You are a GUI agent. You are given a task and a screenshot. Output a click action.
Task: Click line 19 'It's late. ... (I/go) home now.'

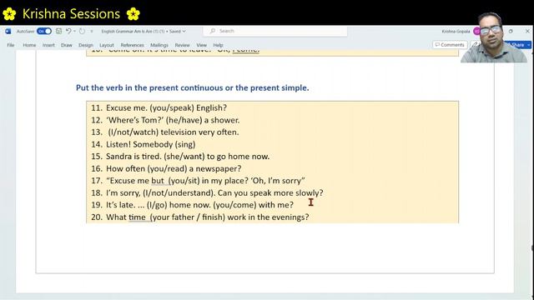coord(159,205)
